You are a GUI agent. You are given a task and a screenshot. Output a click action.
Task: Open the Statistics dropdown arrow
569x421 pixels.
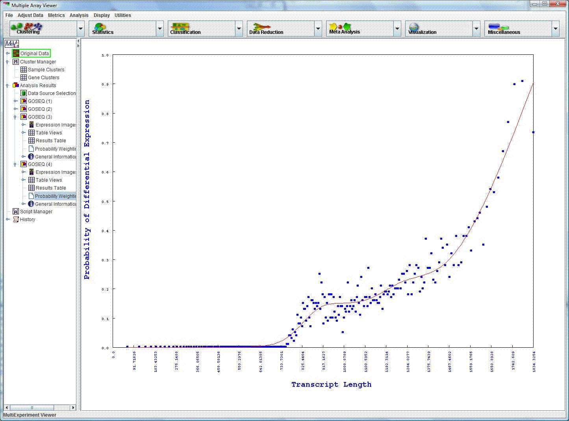pyautogui.click(x=160, y=29)
